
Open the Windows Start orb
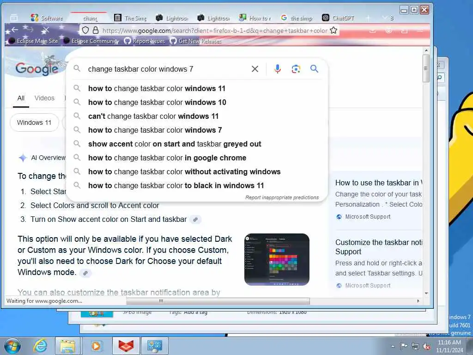(x=12, y=346)
